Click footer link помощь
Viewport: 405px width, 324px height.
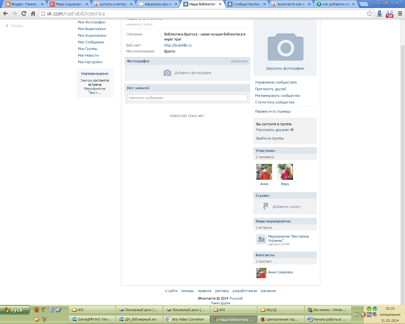(x=187, y=291)
